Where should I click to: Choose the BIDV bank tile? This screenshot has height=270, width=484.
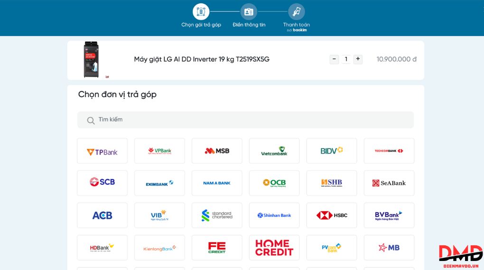(332, 151)
